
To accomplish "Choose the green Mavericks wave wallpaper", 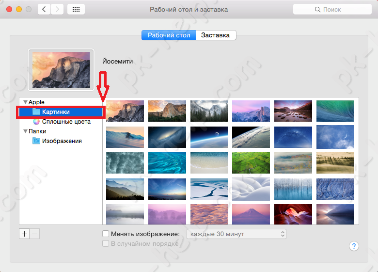I will pyautogui.click(x=335, y=111).
